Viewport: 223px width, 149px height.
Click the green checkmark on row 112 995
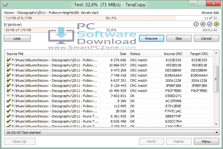point(9,106)
